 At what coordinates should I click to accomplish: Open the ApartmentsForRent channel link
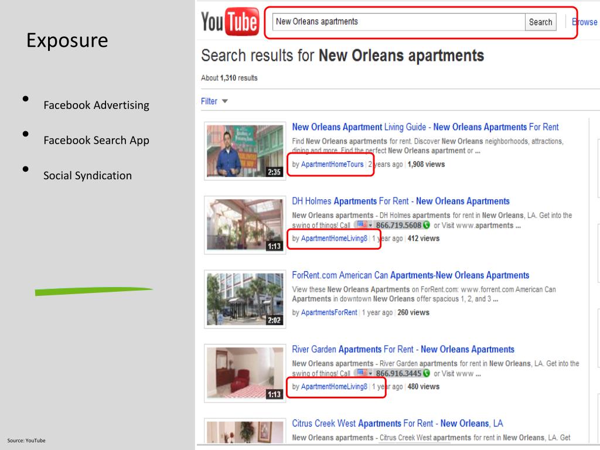[329, 312]
